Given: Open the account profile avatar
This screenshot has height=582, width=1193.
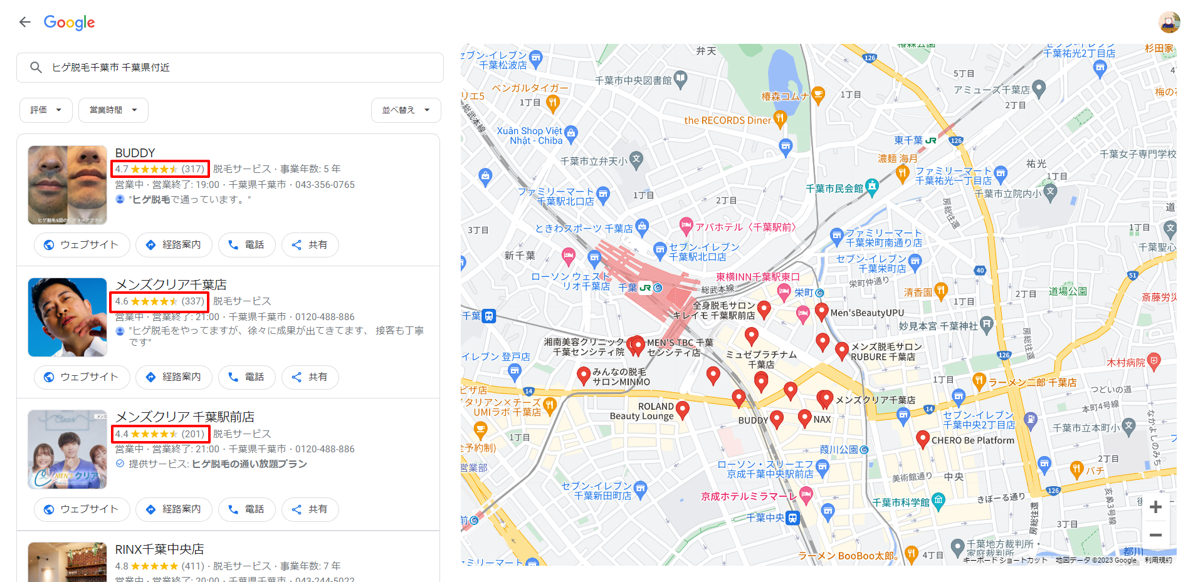Looking at the screenshot, I should [1169, 23].
